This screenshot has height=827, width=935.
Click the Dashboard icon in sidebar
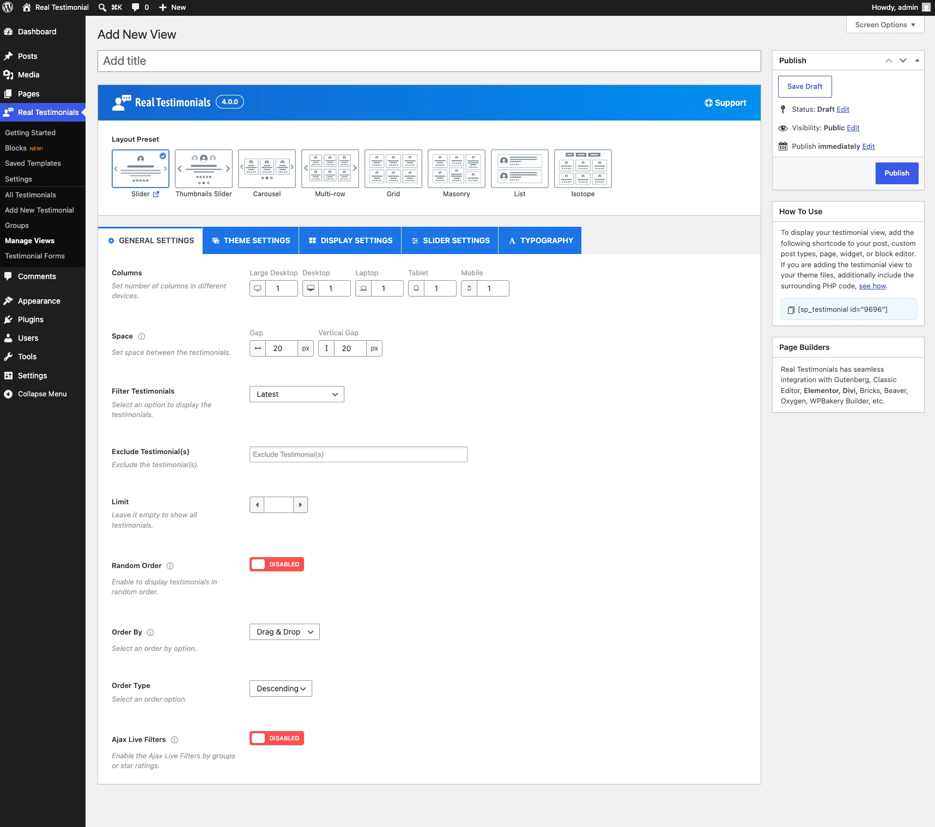tap(8, 32)
